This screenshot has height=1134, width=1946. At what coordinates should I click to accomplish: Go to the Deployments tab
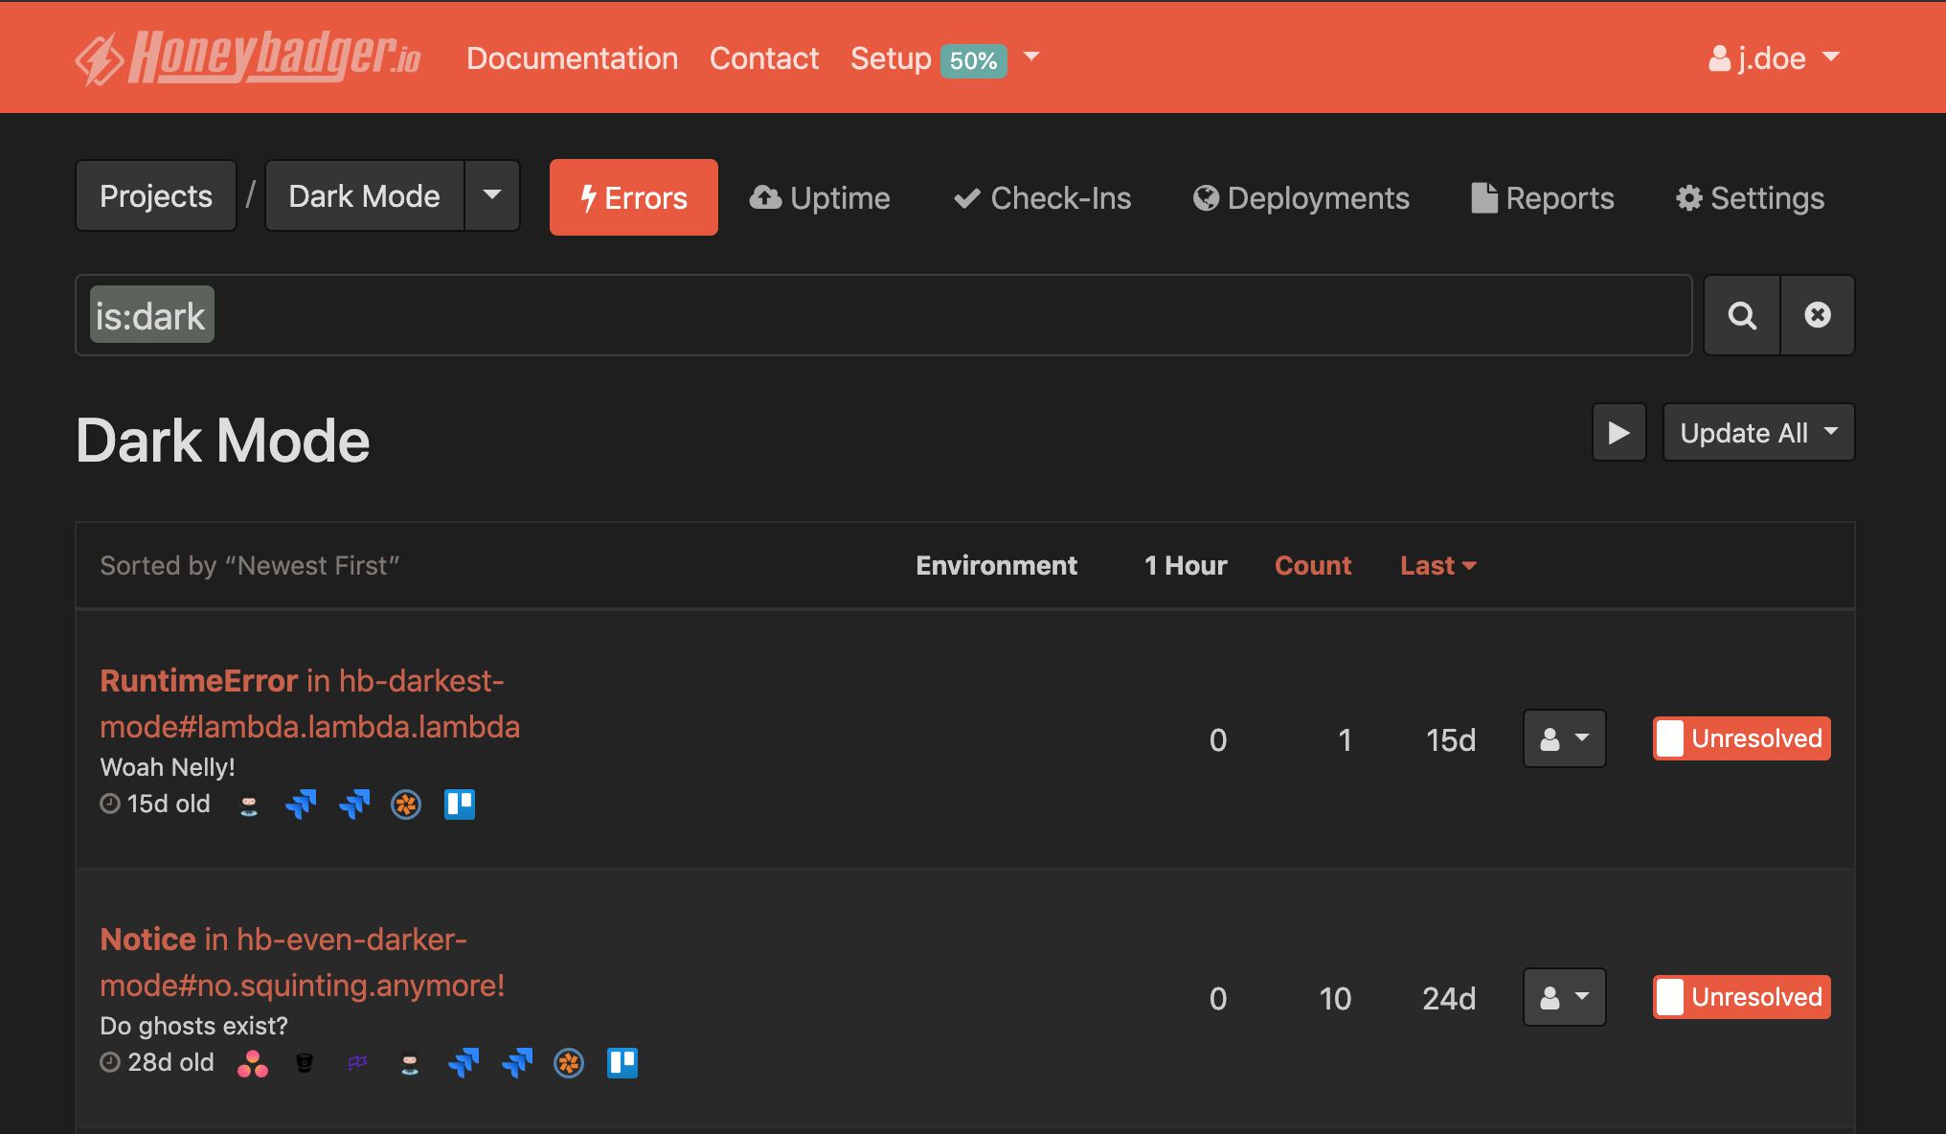tap(1301, 197)
